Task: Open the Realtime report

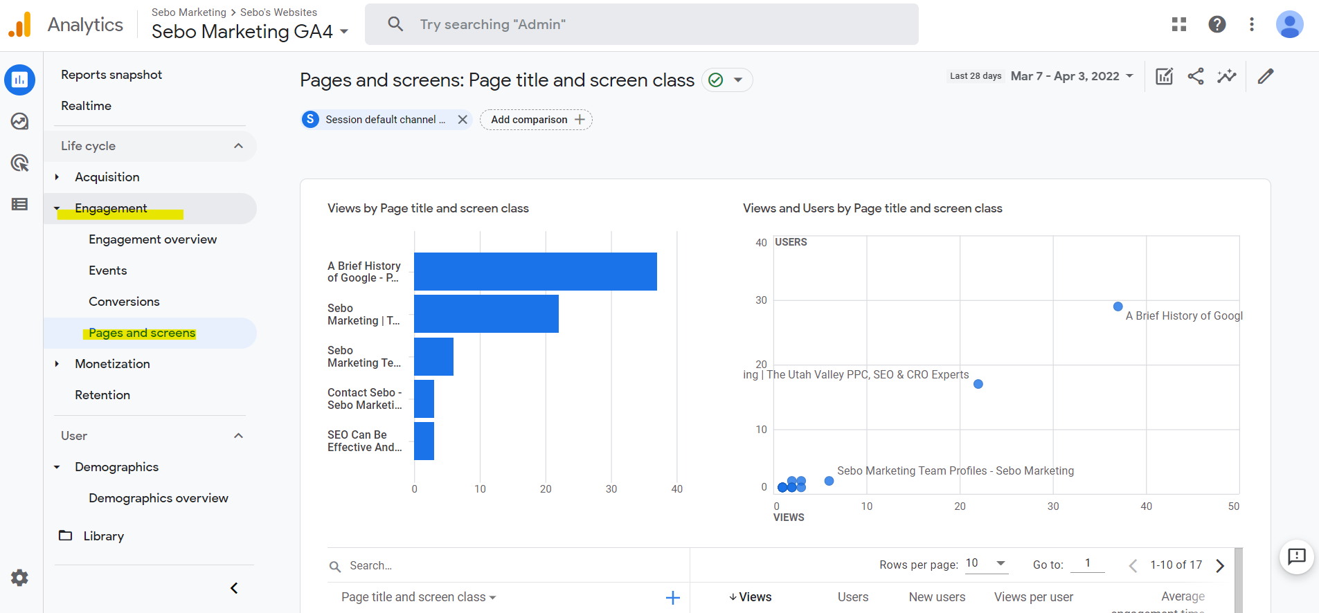Action: pyautogui.click(x=86, y=106)
